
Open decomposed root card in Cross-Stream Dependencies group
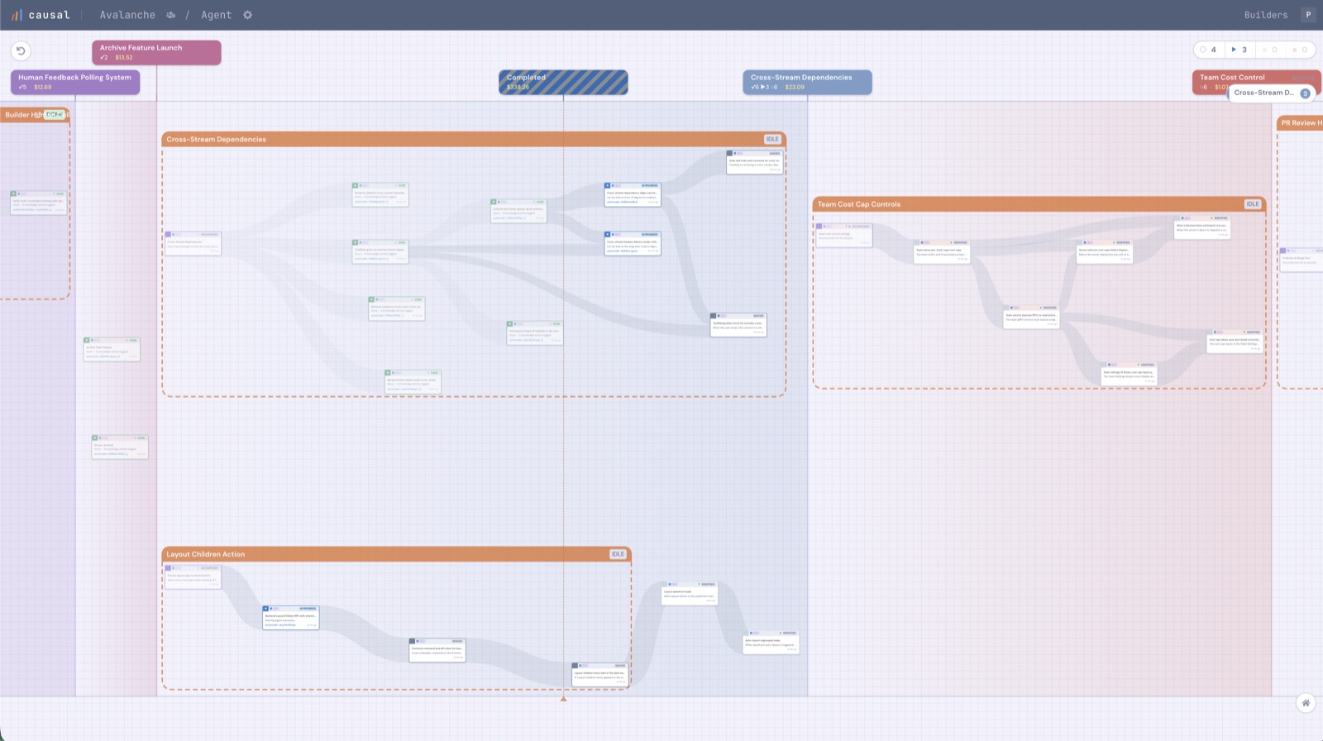click(x=193, y=243)
